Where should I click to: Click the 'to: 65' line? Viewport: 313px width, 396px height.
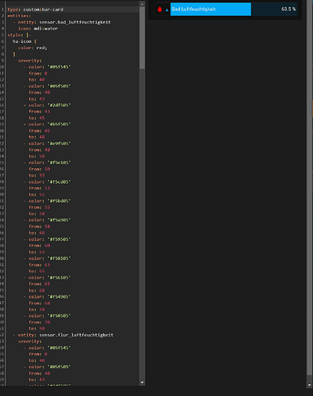coord(36,271)
